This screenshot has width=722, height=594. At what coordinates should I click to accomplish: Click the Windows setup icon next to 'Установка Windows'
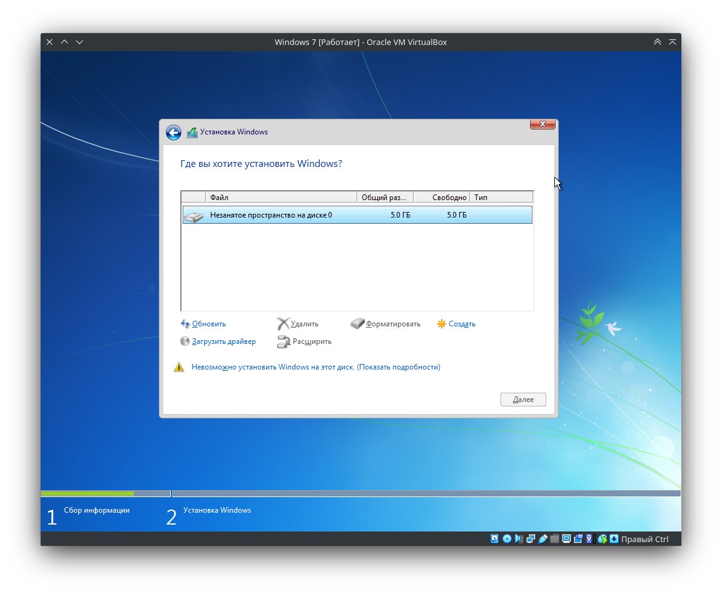tap(192, 133)
